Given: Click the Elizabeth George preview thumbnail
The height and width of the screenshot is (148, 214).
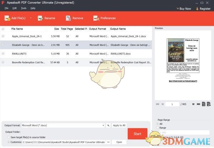Looking at the screenshot, I should (x=183, y=60).
